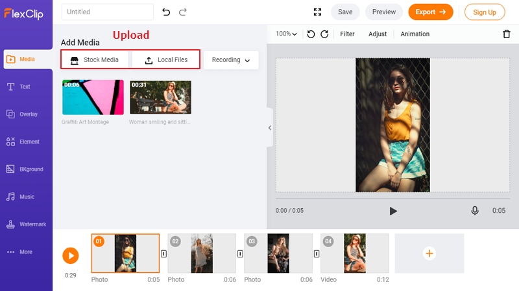Viewport: 519px width, 291px height.
Task: Enter fullscreen with the expand icon
Action: pyautogui.click(x=317, y=12)
